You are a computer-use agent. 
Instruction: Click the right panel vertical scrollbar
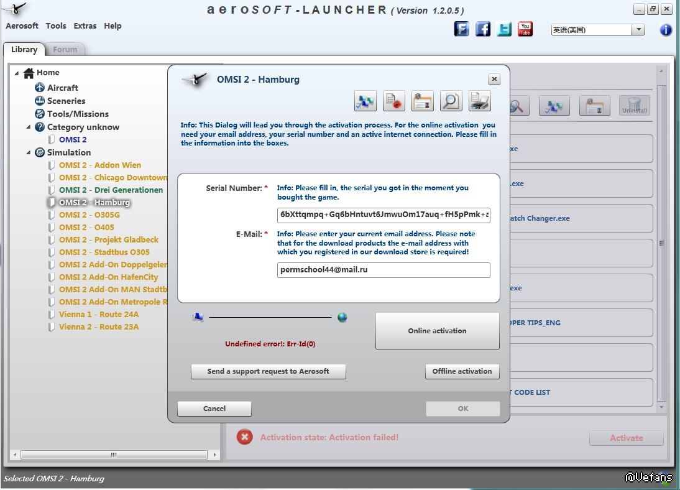[x=661, y=243]
